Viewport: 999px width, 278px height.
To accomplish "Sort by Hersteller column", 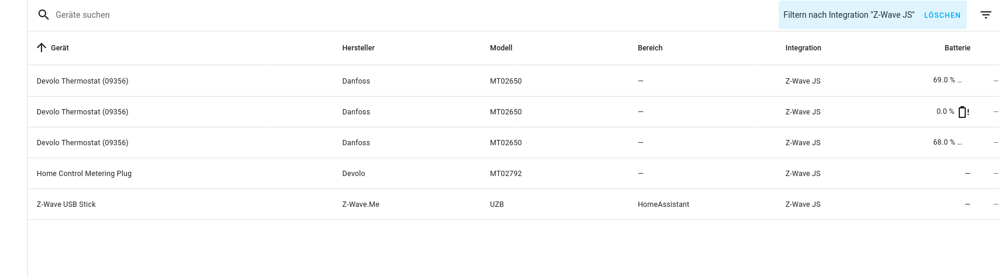I will click(x=358, y=48).
